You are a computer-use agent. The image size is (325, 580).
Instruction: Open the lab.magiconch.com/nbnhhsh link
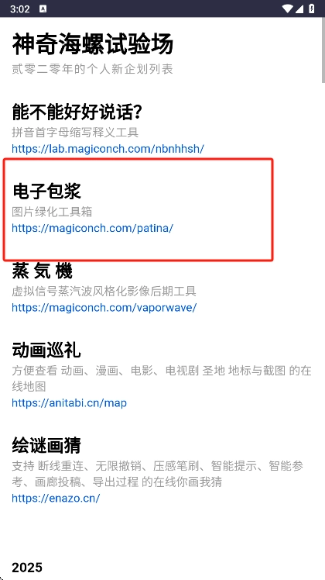108,149
